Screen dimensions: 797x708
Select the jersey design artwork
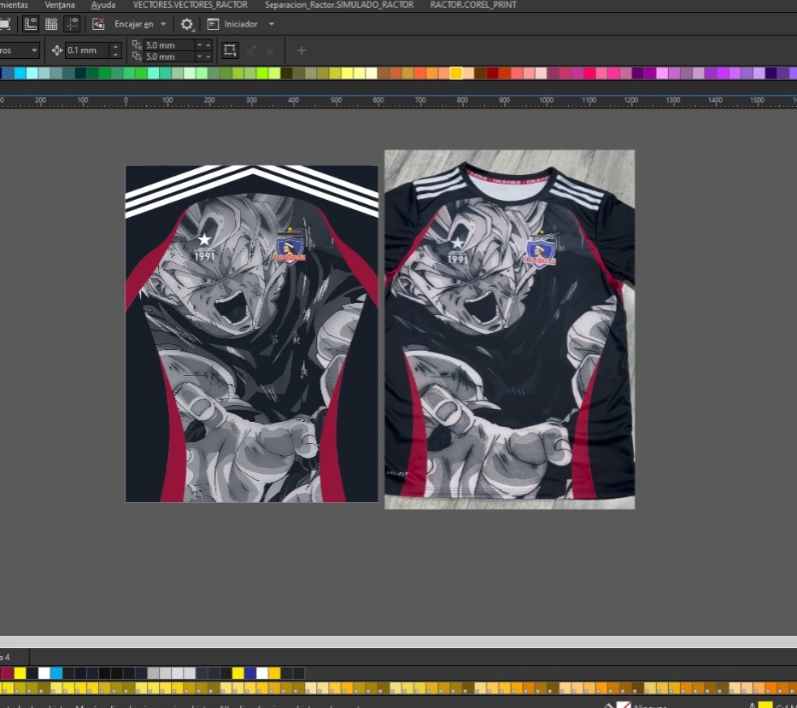tap(252, 333)
